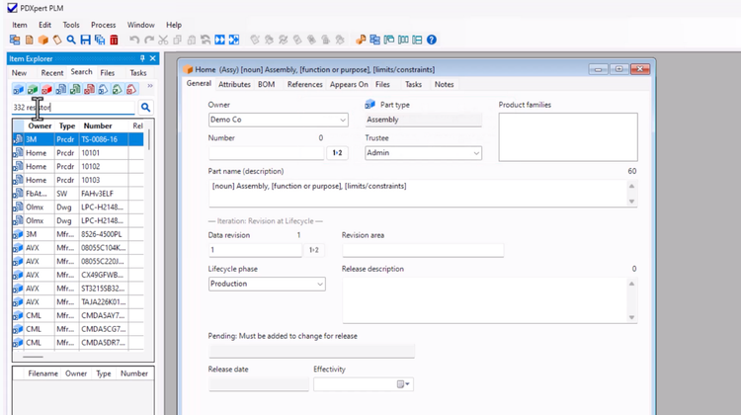Click the red Delete trash icon
The height and width of the screenshot is (415, 741).
pyautogui.click(x=114, y=40)
